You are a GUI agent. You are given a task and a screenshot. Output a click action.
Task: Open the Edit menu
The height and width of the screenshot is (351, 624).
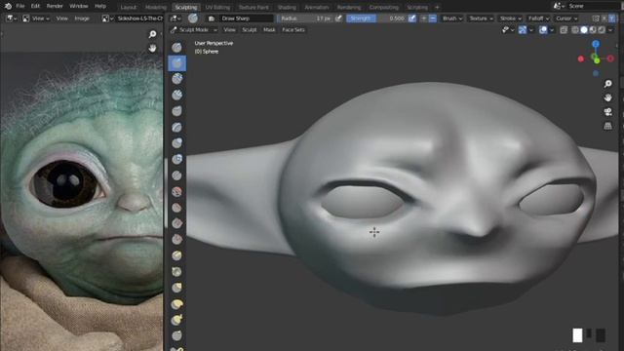point(35,6)
